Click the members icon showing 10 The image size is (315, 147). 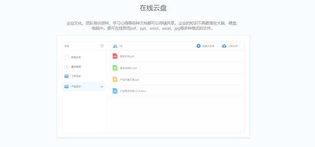(x=115, y=46)
